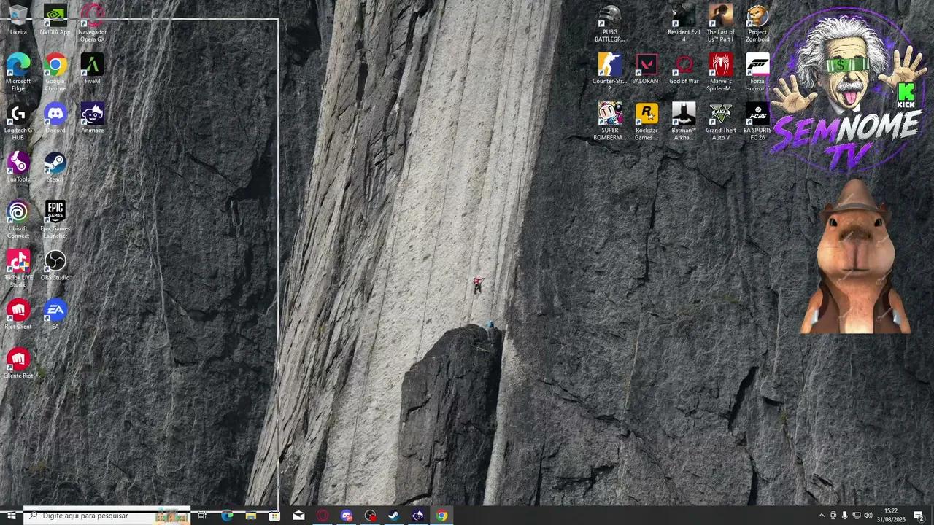The height and width of the screenshot is (525, 934).
Task: Open Opera GX from the taskbar
Action: [323, 516]
